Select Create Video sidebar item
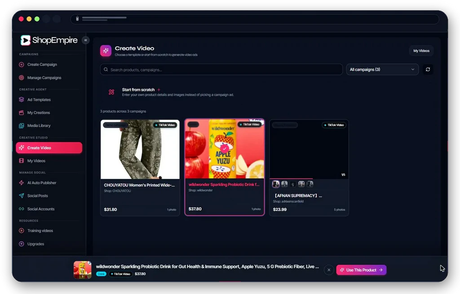460x294 pixels. coord(49,148)
